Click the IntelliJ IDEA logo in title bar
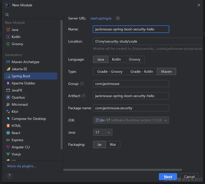Viewport: 205px width, 184px height. [7, 5]
